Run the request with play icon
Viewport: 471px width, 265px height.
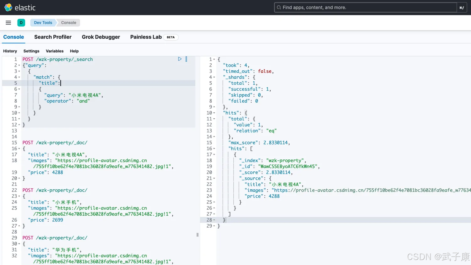[x=180, y=59]
